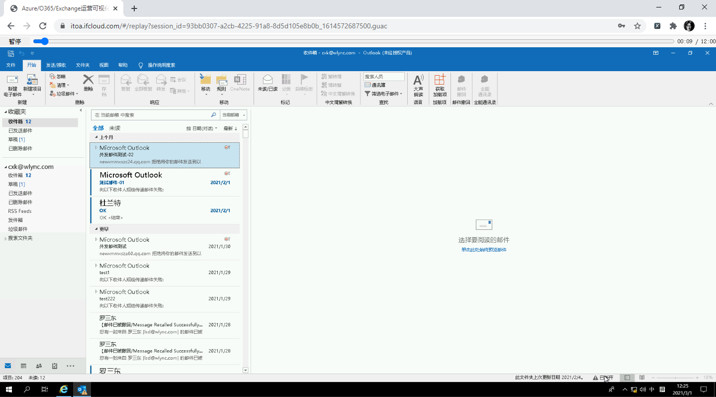Open the File (文件) tab

11,65
